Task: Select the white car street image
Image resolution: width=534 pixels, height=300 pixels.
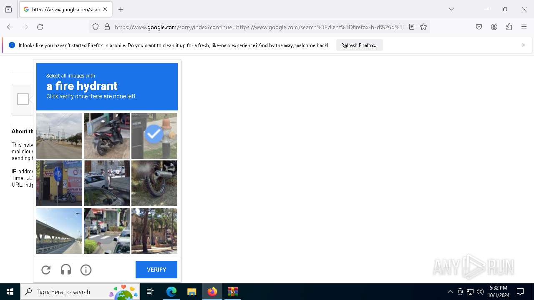Action: [x=107, y=183]
